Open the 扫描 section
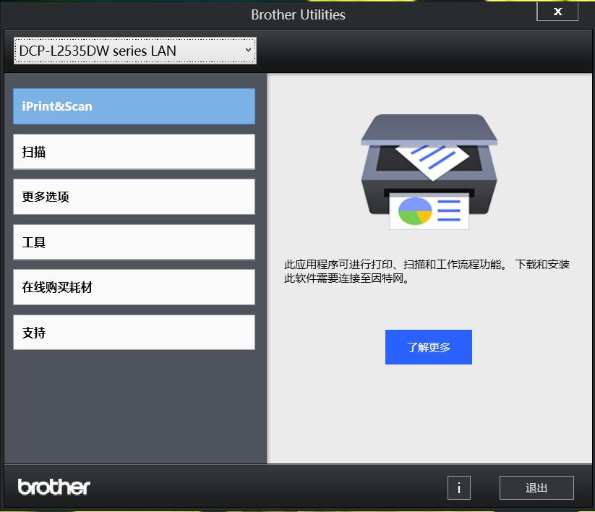The image size is (595, 512). pos(133,151)
